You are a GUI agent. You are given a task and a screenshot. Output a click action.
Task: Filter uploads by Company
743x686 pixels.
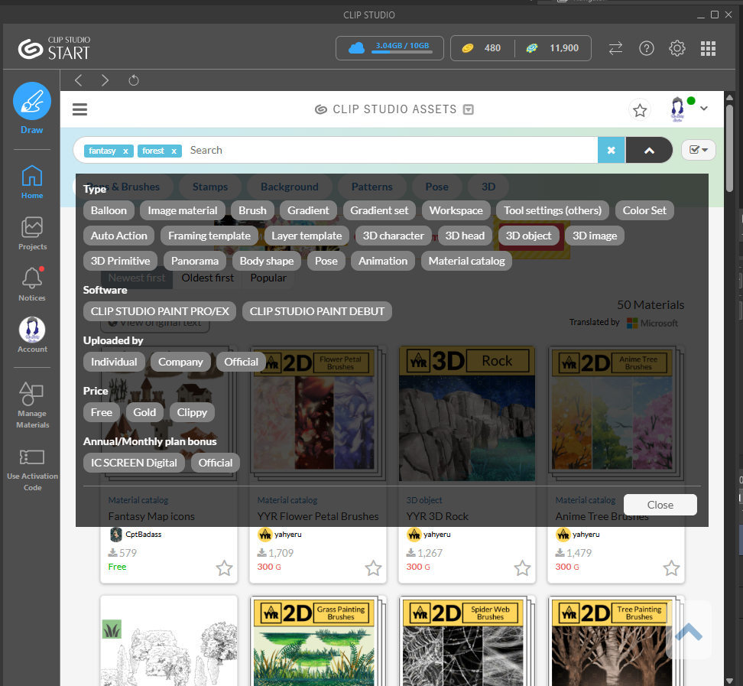[180, 363]
